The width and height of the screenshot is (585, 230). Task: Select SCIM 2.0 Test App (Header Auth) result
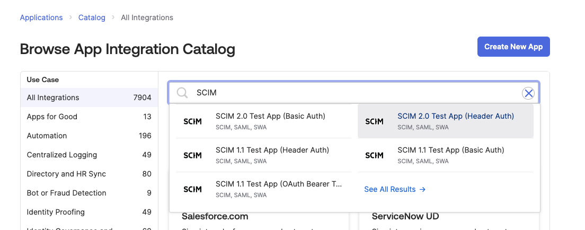pos(455,116)
